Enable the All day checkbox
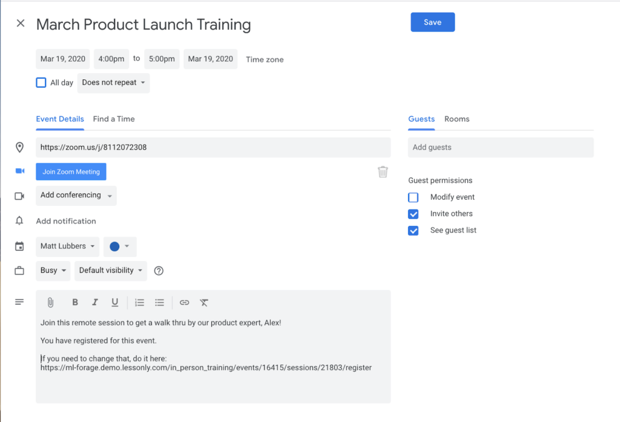 41,83
